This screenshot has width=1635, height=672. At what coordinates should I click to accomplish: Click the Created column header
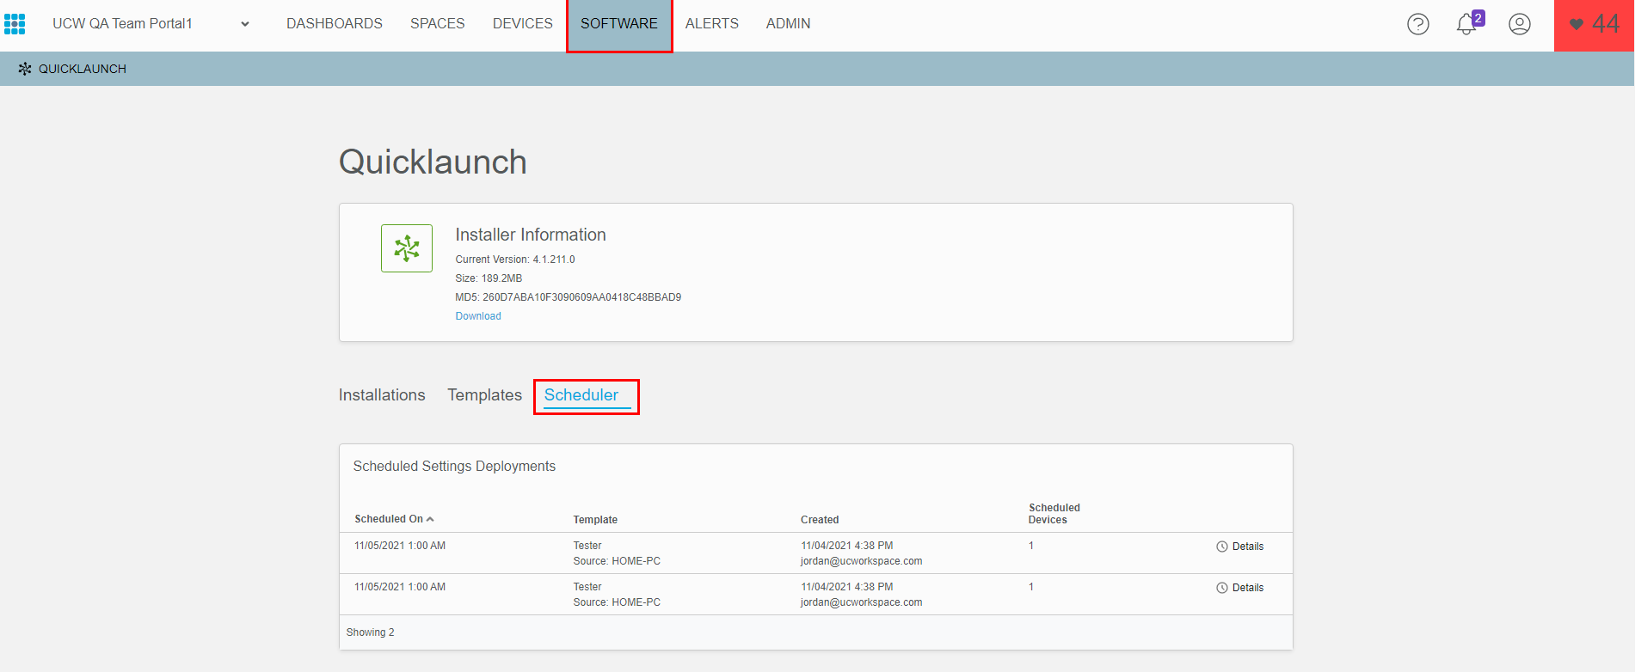click(820, 520)
